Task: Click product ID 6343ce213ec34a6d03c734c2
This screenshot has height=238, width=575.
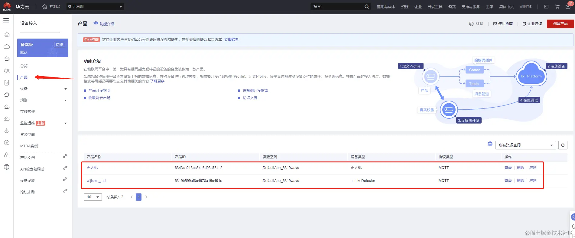Action: [x=198, y=168]
